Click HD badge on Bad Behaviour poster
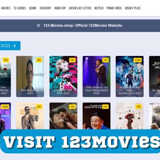 tap(39, 60)
